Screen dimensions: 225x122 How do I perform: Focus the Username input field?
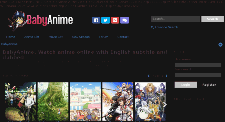[198, 65]
